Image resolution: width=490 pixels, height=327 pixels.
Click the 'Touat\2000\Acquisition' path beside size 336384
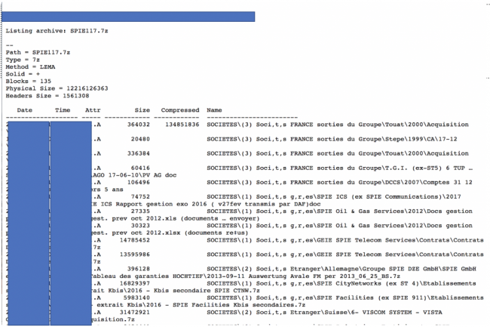coord(338,153)
